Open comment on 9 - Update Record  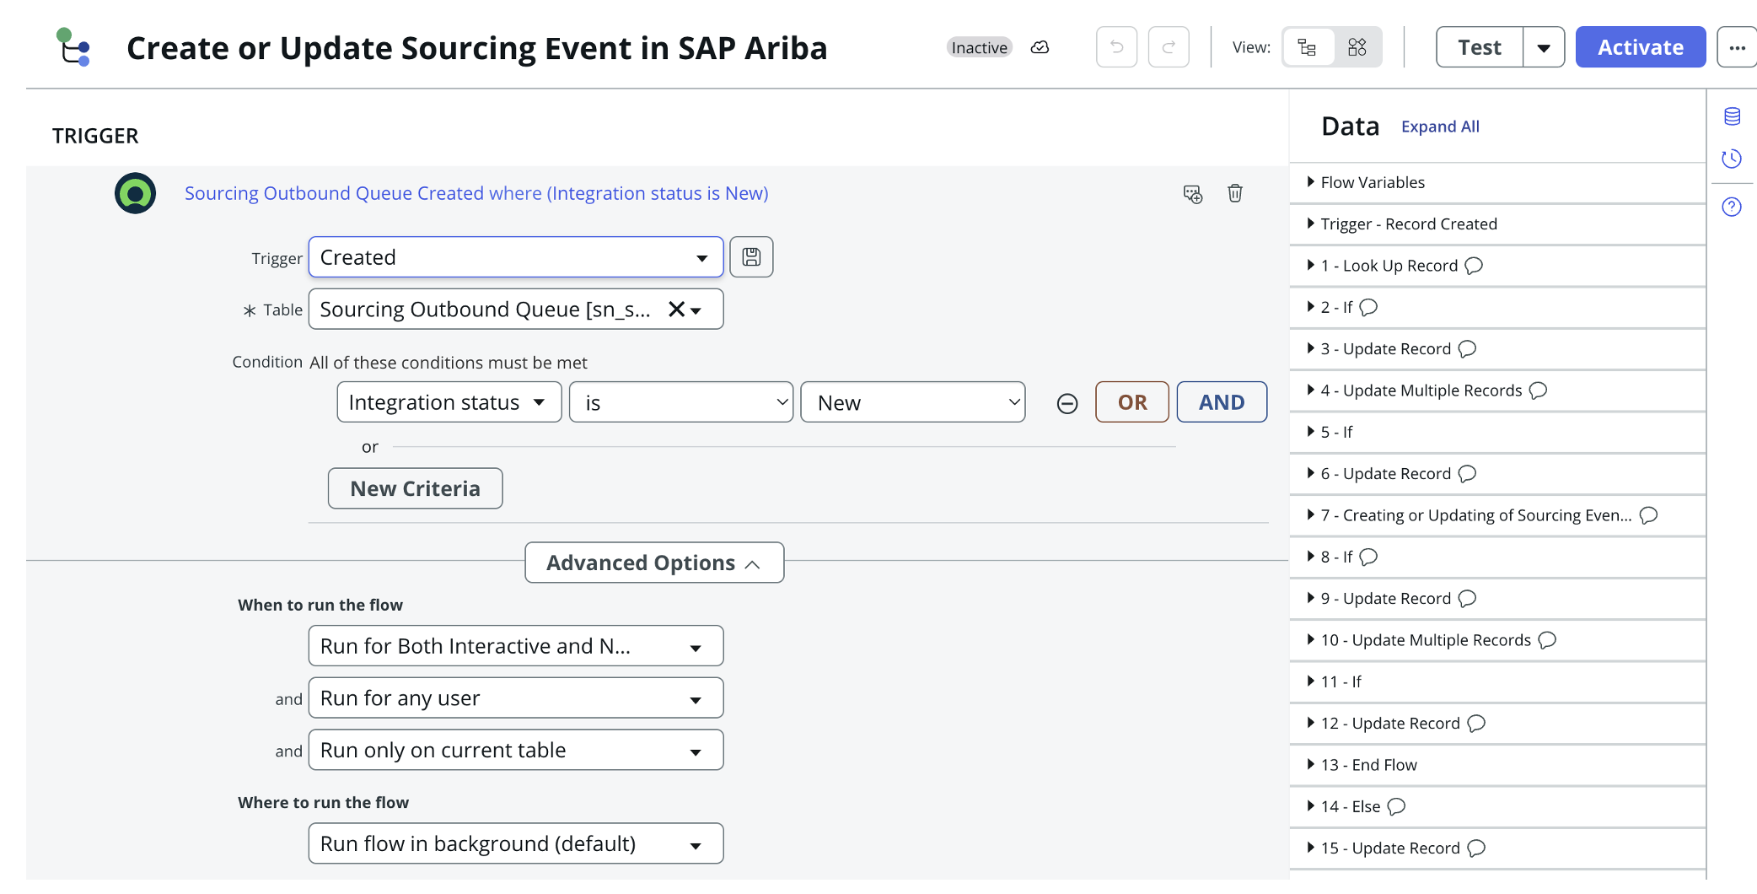[1467, 598]
